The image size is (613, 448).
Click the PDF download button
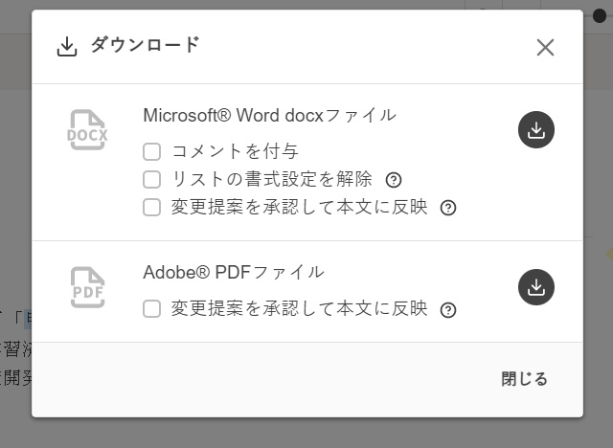point(536,286)
